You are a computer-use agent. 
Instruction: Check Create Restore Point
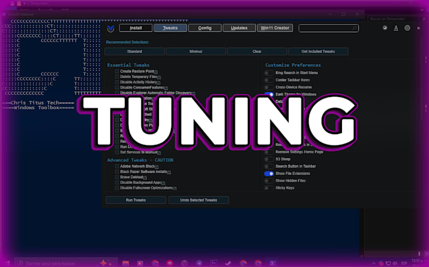(117, 71)
